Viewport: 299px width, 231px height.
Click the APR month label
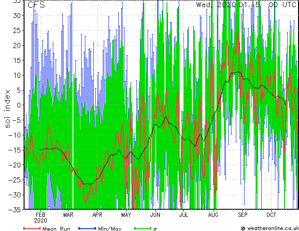97,215
